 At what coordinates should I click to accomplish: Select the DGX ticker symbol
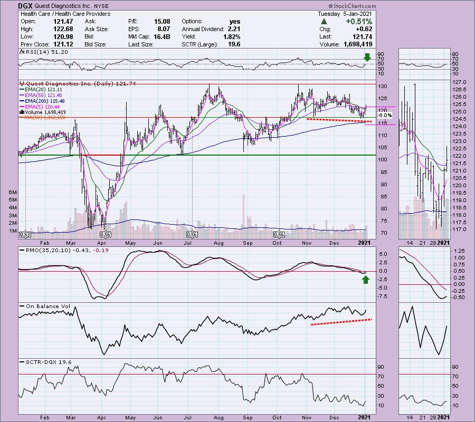click(25, 6)
